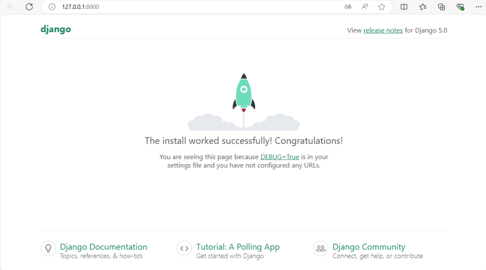Open the release notes link
The height and width of the screenshot is (270, 486).
click(x=383, y=30)
